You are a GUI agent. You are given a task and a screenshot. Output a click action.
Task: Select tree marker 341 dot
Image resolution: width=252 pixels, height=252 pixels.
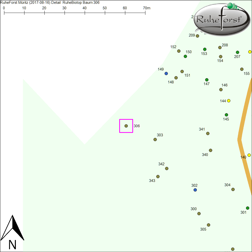(x=208, y=134)
